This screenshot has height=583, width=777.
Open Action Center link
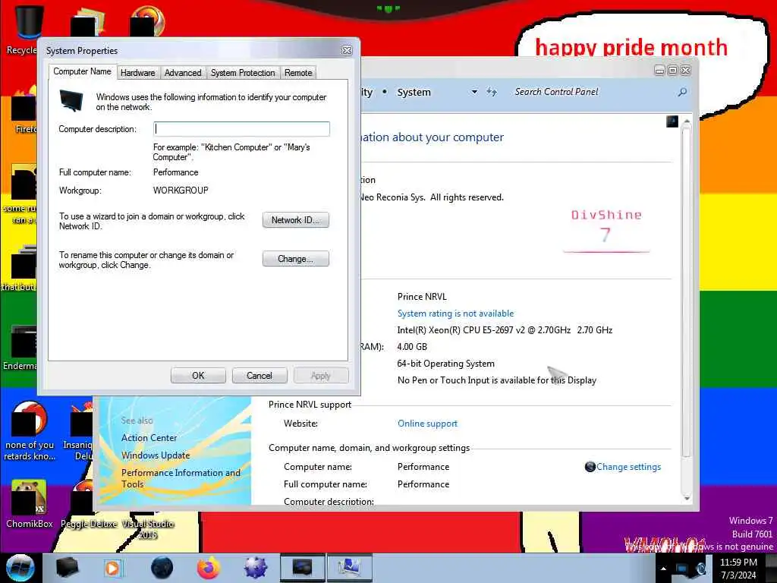tap(149, 438)
